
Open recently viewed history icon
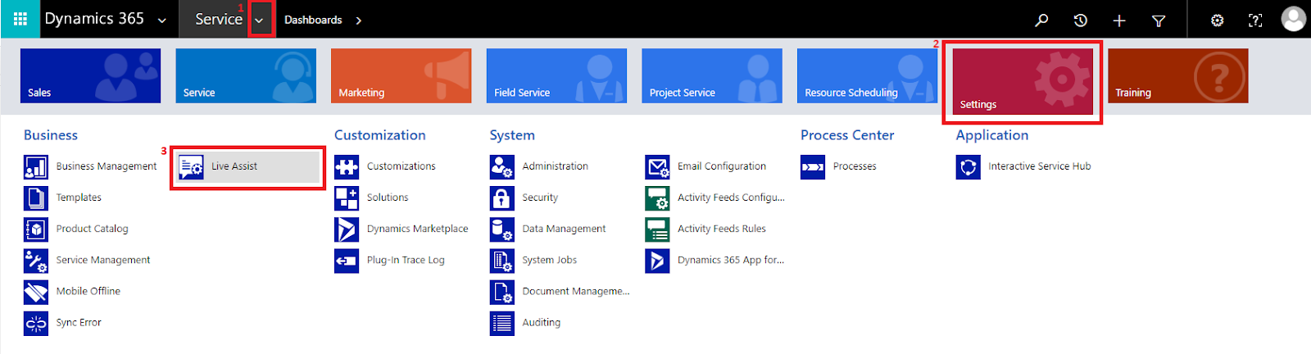pos(1081,20)
